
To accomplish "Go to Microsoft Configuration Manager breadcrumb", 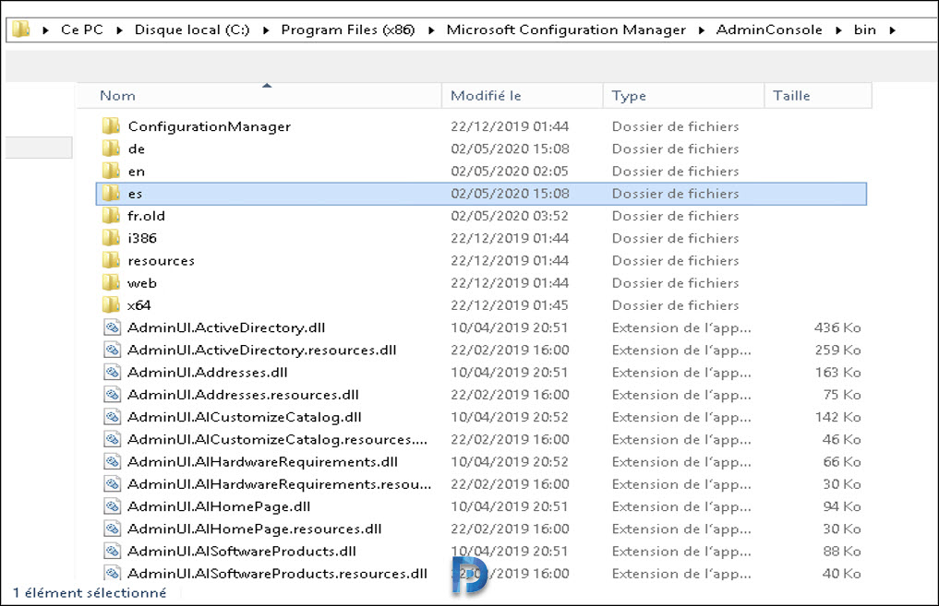I will point(566,30).
